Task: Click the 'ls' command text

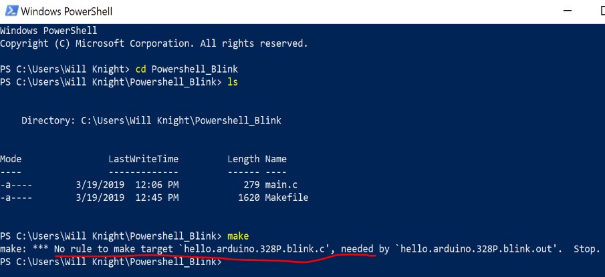Action: tap(232, 82)
